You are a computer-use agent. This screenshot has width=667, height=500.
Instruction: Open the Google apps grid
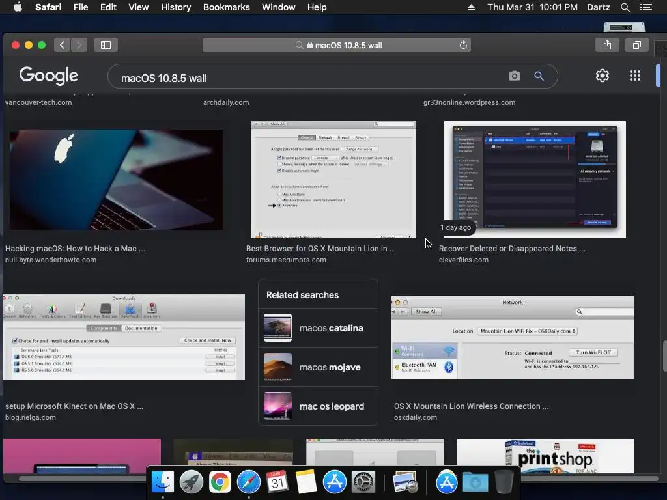pyautogui.click(x=635, y=76)
